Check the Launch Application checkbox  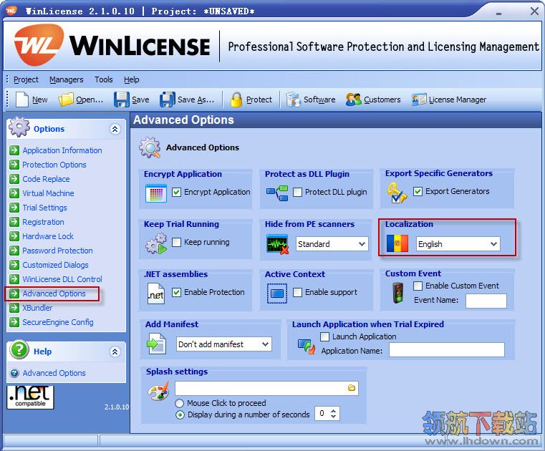pos(324,336)
